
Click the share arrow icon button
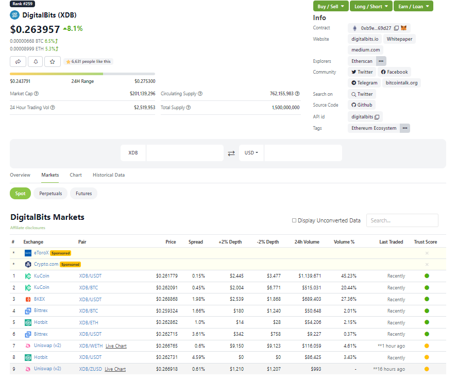click(18, 61)
